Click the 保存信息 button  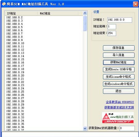point(119,48)
